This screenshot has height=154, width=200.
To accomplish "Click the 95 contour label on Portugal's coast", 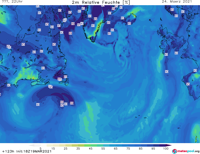I will point(188,84).
